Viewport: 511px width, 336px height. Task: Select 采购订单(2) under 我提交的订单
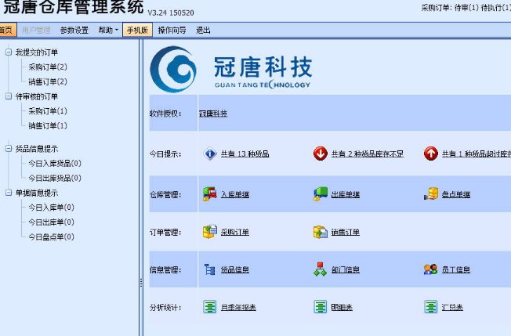pos(48,67)
